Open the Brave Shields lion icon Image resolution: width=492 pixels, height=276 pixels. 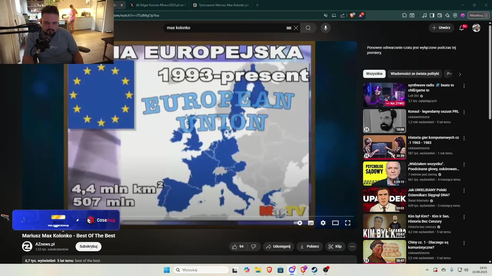point(352,15)
